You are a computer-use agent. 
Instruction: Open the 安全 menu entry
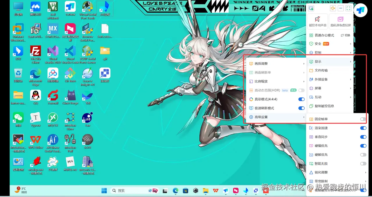pos(330,44)
